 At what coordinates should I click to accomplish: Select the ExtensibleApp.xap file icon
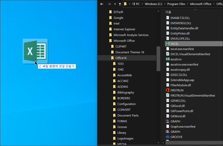pyautogui.click(x=168, y=80)
